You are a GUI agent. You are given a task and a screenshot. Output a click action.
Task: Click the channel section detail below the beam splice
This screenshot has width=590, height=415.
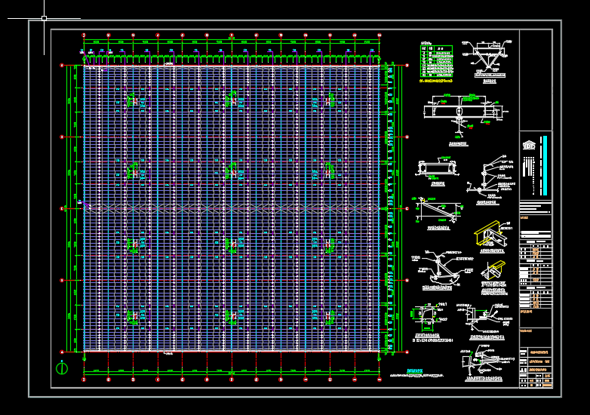pyautogui.click(x=438, y=168)
